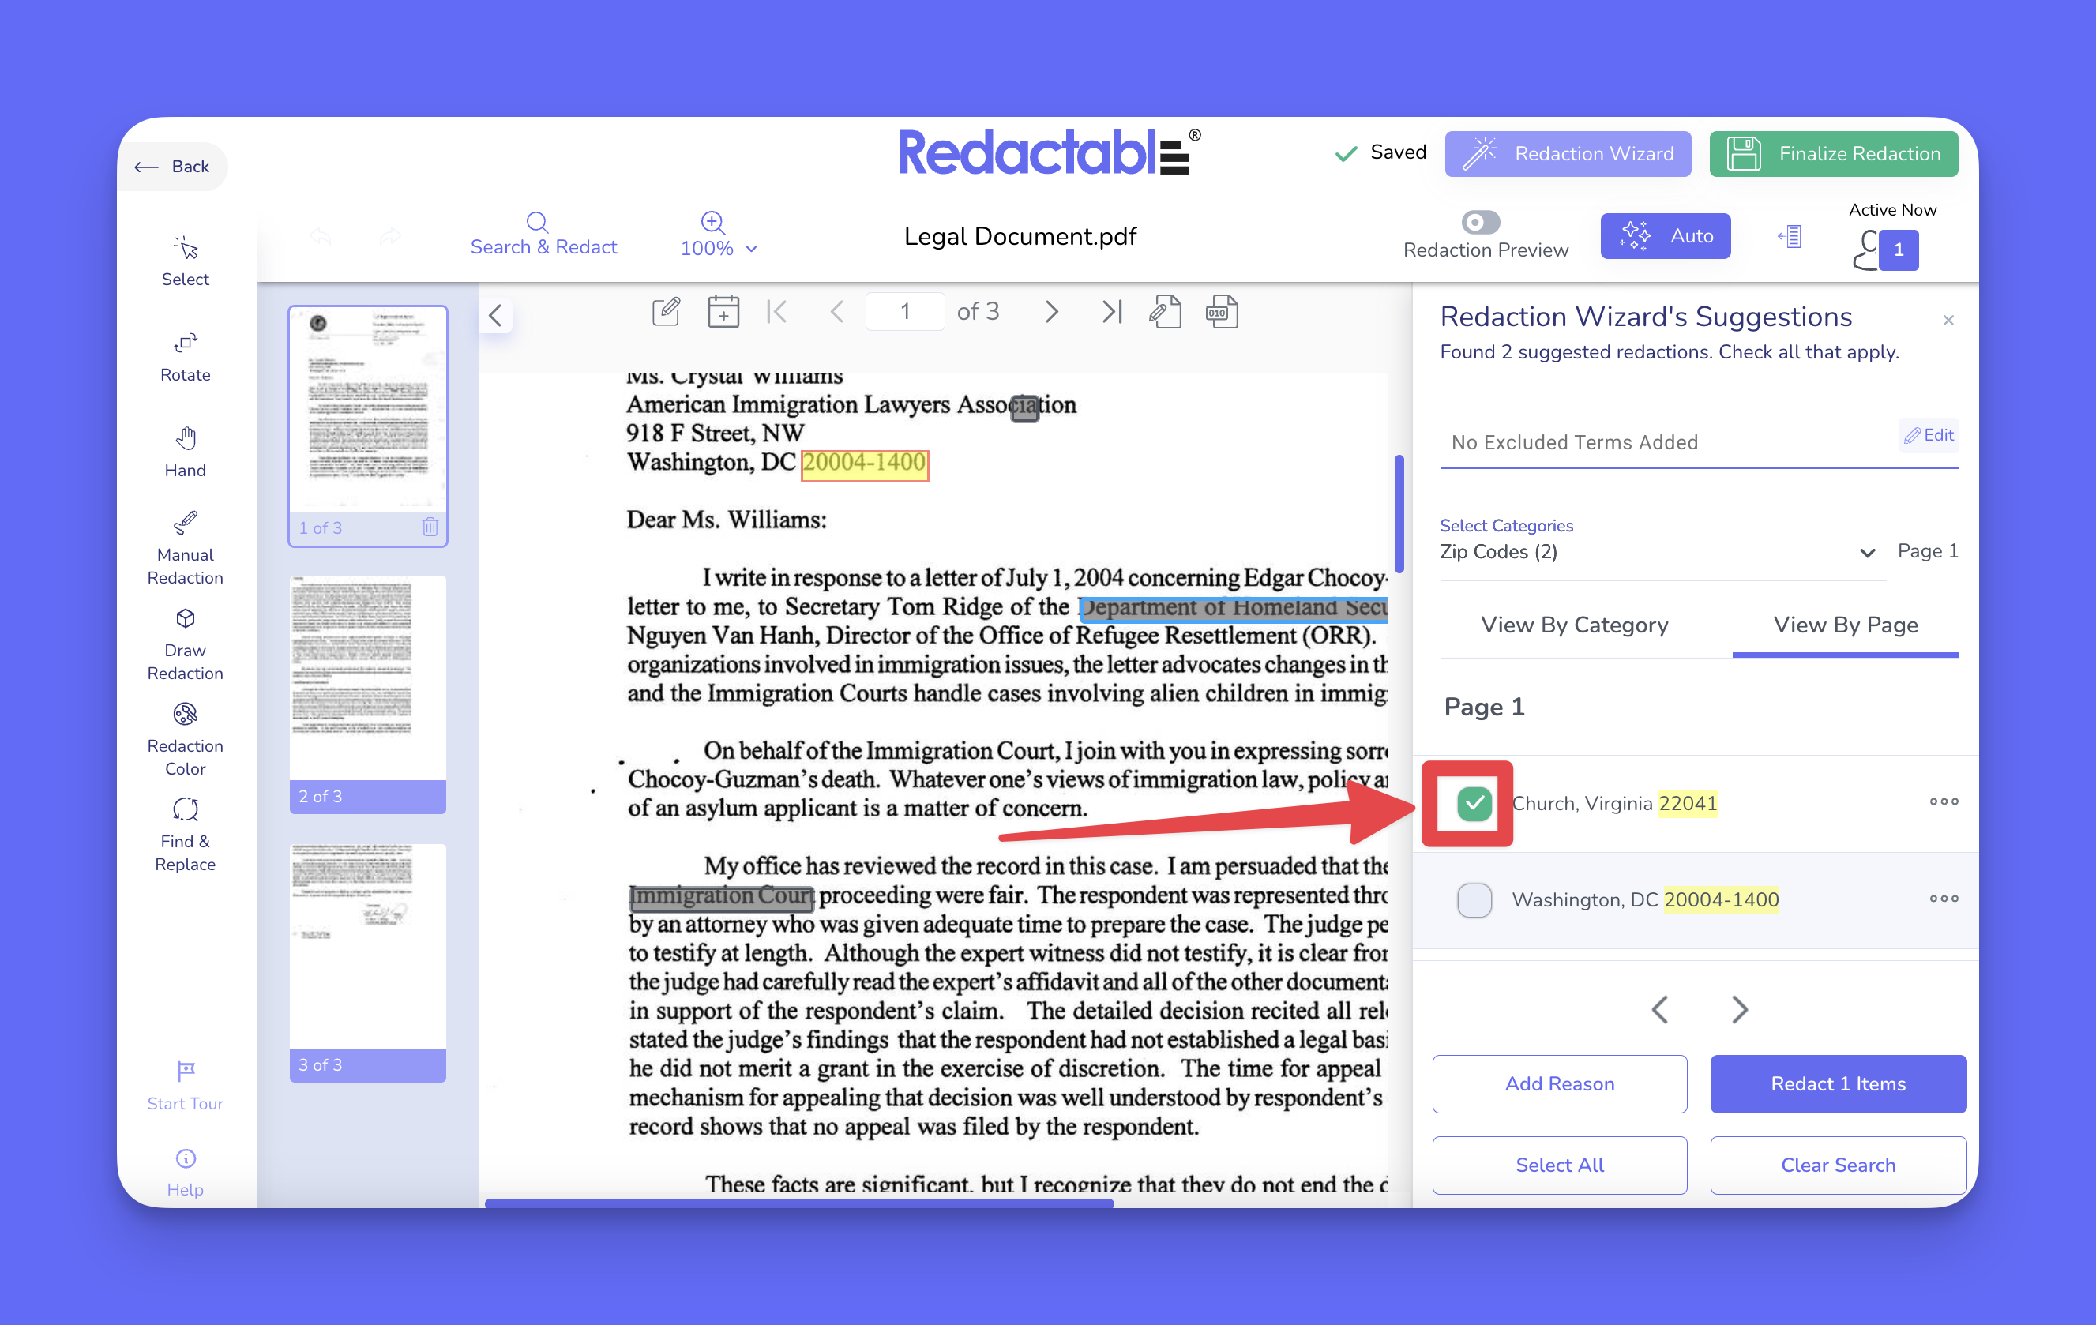Image resolution: width=2096 pixels, height=1325 pixels.
Task: Expand the Zip Codes category dropdown
Action: 1867,552
